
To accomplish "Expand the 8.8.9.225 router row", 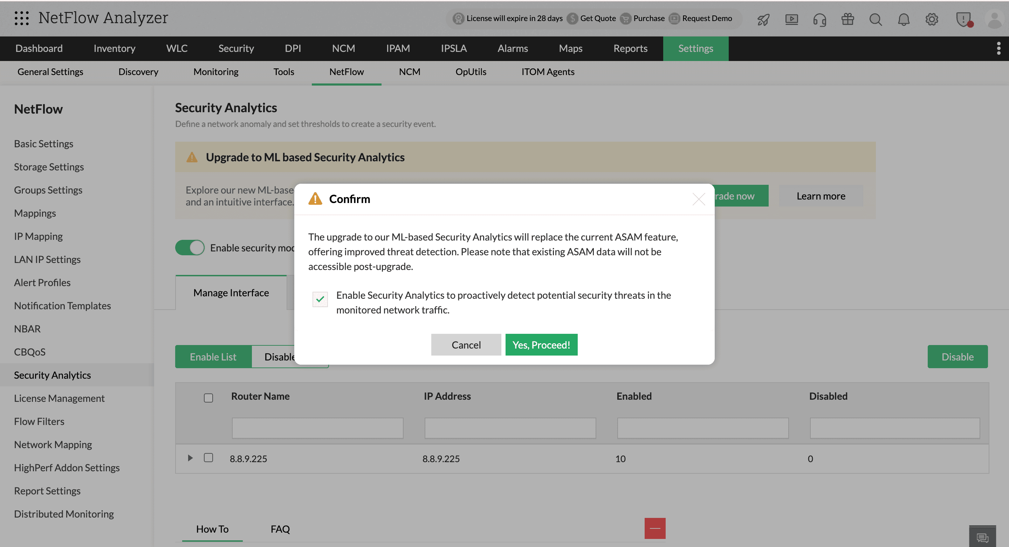I will (190, 458).
